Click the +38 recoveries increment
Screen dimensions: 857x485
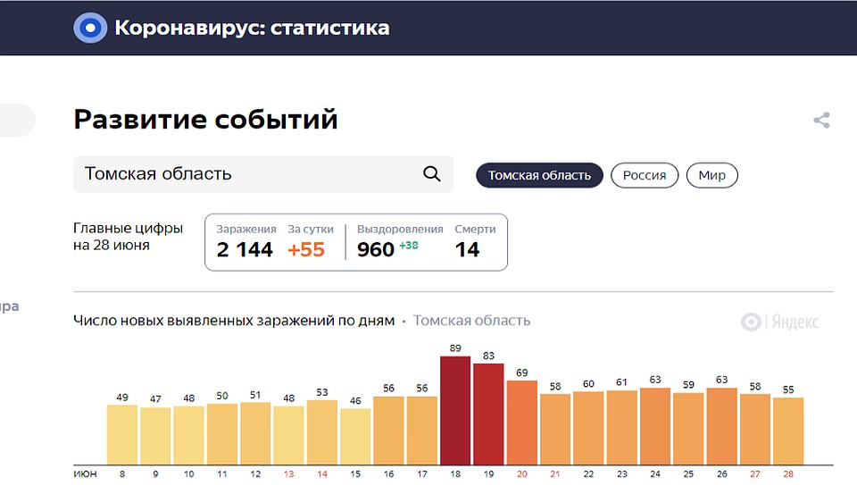point(409,246)
